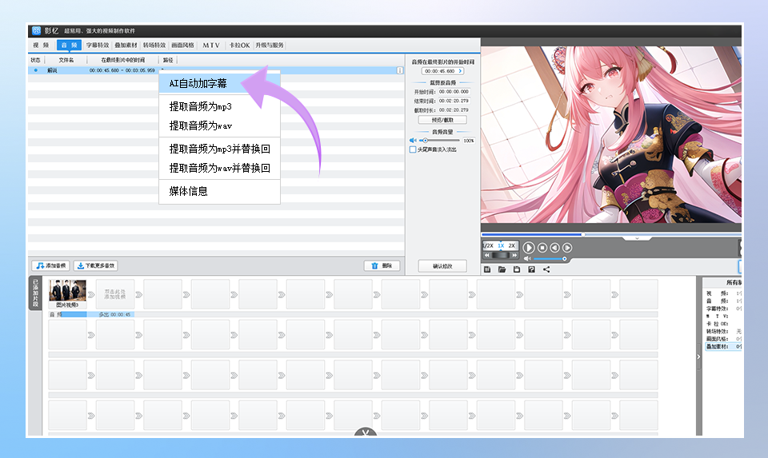Click the preview playback progress bar
The width and height of the screenshot is (768, 458).
pyautogui.click(x=610, y=234)
